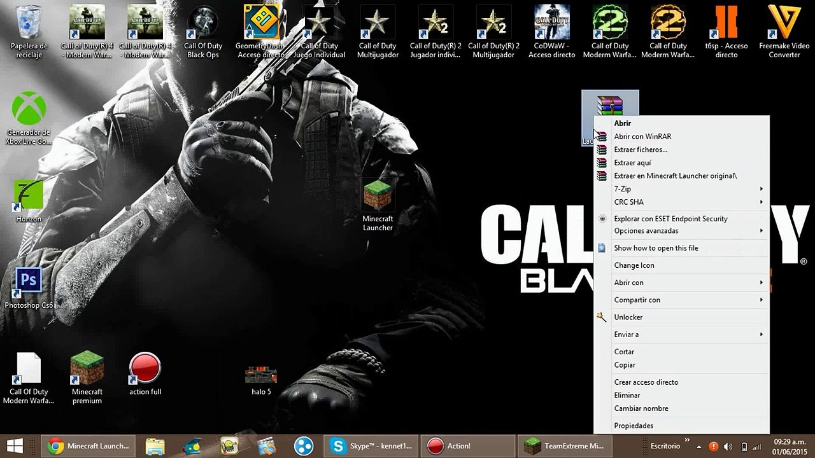Open the Windows Start button

point(15,446)
